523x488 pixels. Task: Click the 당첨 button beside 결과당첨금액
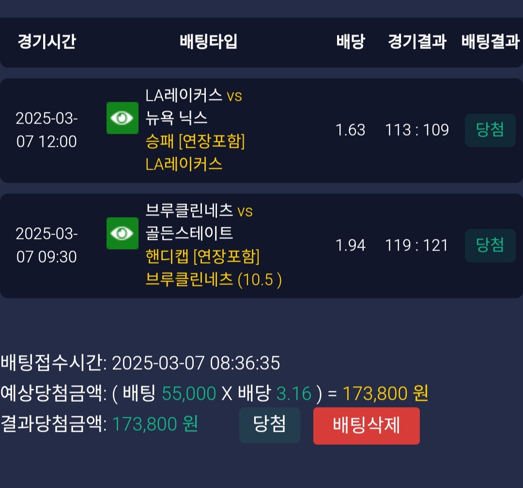[x=269, y=425]
